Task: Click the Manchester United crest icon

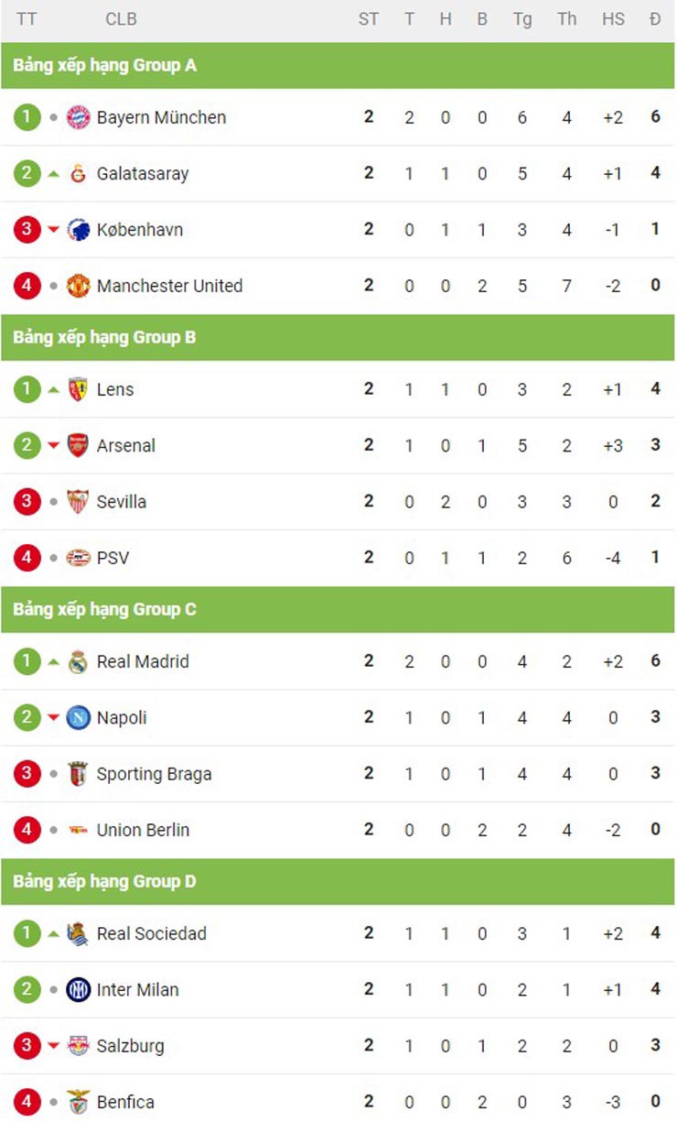Action: [x=79, y=287]
